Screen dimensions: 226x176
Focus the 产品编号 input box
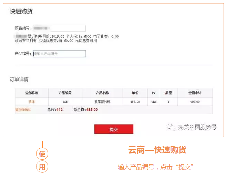[x=59, y=54]
